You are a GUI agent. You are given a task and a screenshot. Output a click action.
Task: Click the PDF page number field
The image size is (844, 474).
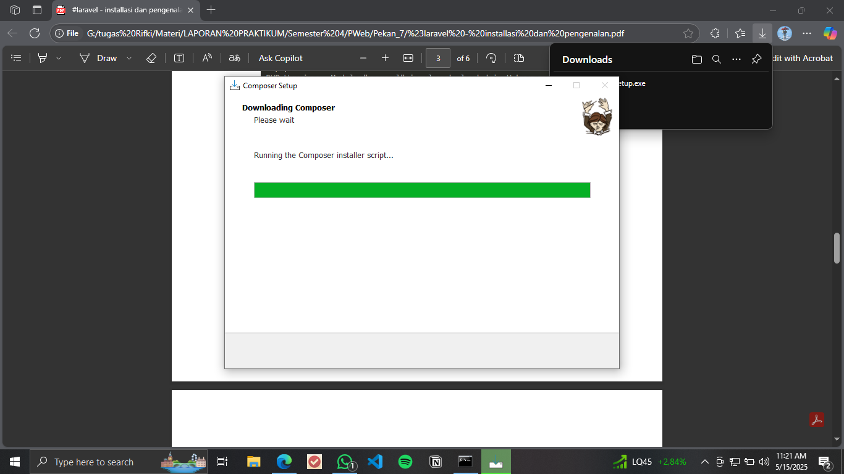click(438, 58)
